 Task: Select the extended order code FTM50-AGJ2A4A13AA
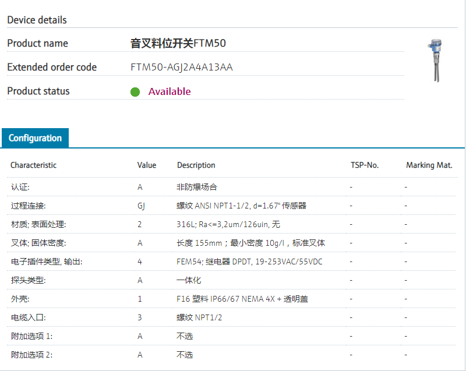point(182,67)
